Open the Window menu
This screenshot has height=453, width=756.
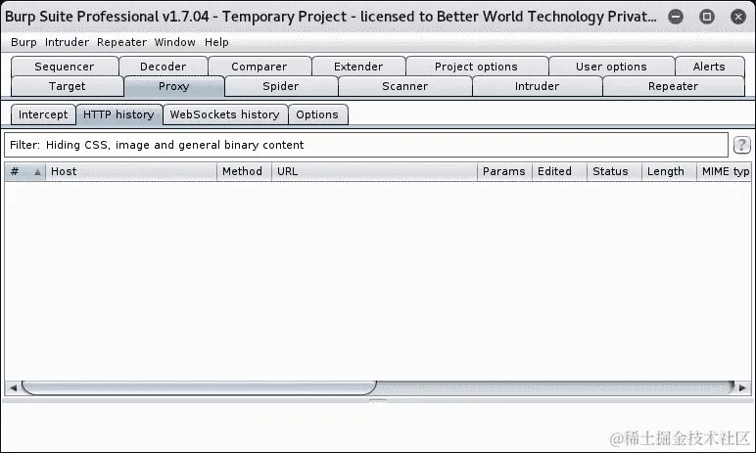click(174, 42)
